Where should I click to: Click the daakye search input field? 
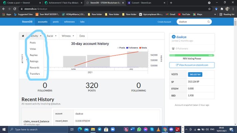pyautogui.click(x=194, y=22)
